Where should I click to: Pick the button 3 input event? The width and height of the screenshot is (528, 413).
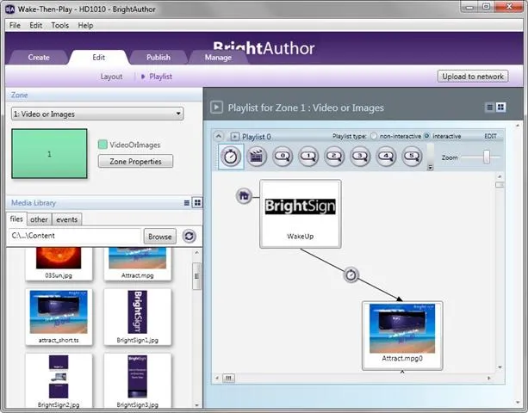[360, 157]
